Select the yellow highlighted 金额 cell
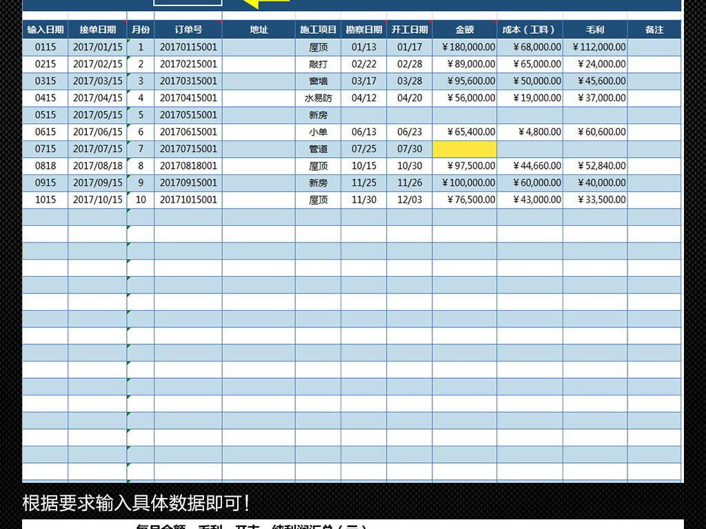Image resolution: width=706 pixels, height=529 pixels. [x=465, y=149]
